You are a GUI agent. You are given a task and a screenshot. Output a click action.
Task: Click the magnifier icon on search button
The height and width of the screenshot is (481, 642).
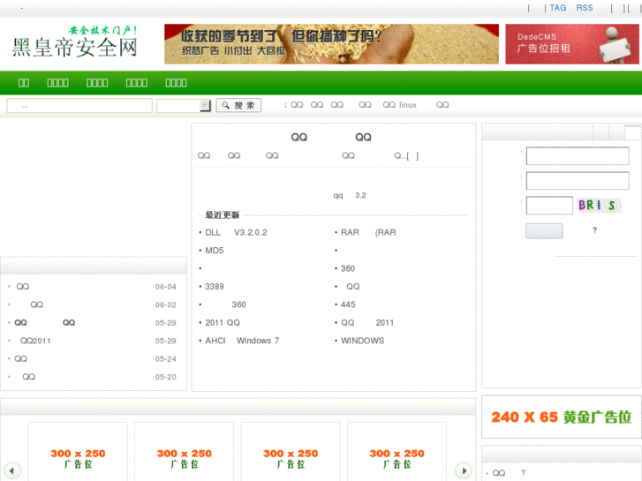225,105
